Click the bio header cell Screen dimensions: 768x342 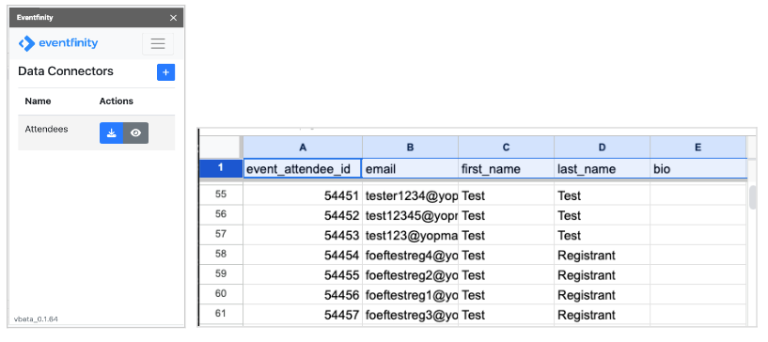(x=697, y=169)
